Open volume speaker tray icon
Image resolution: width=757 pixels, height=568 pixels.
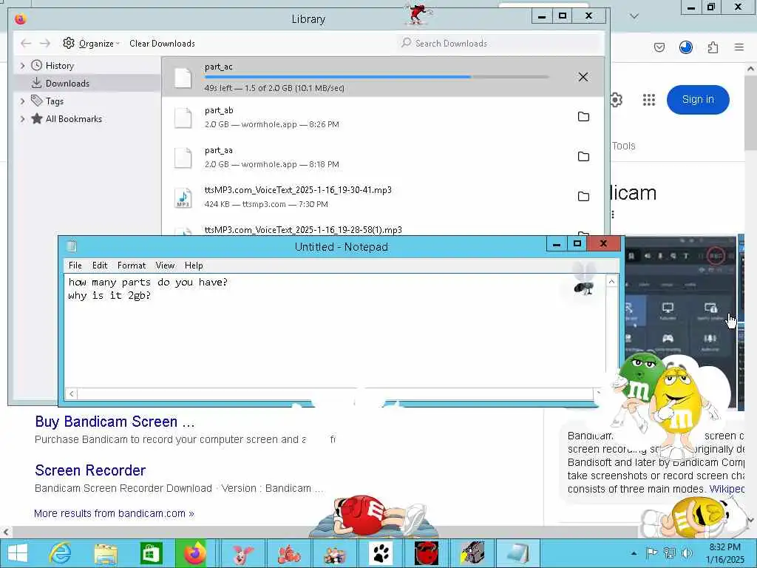pos(687,553)
